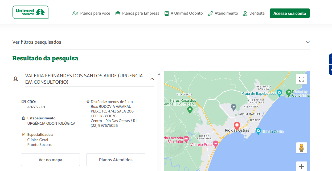
Task: Open Planos para Empresa menu
Action: [137, 13]
